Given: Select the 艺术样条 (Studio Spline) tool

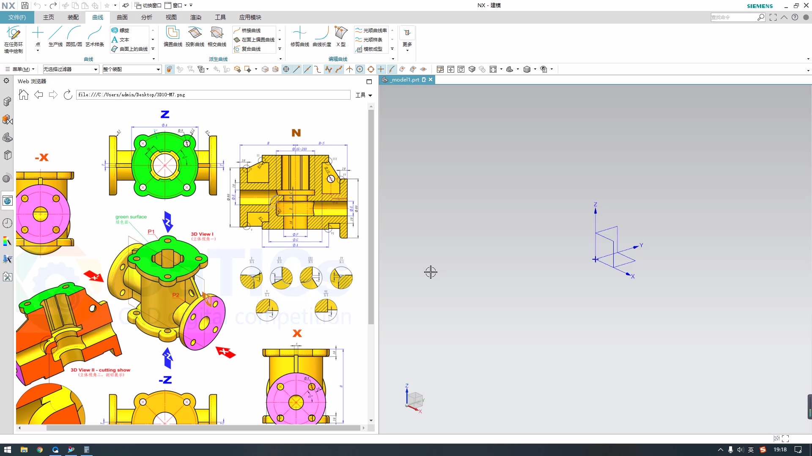Looking at the screenshot, I should 95,36.
